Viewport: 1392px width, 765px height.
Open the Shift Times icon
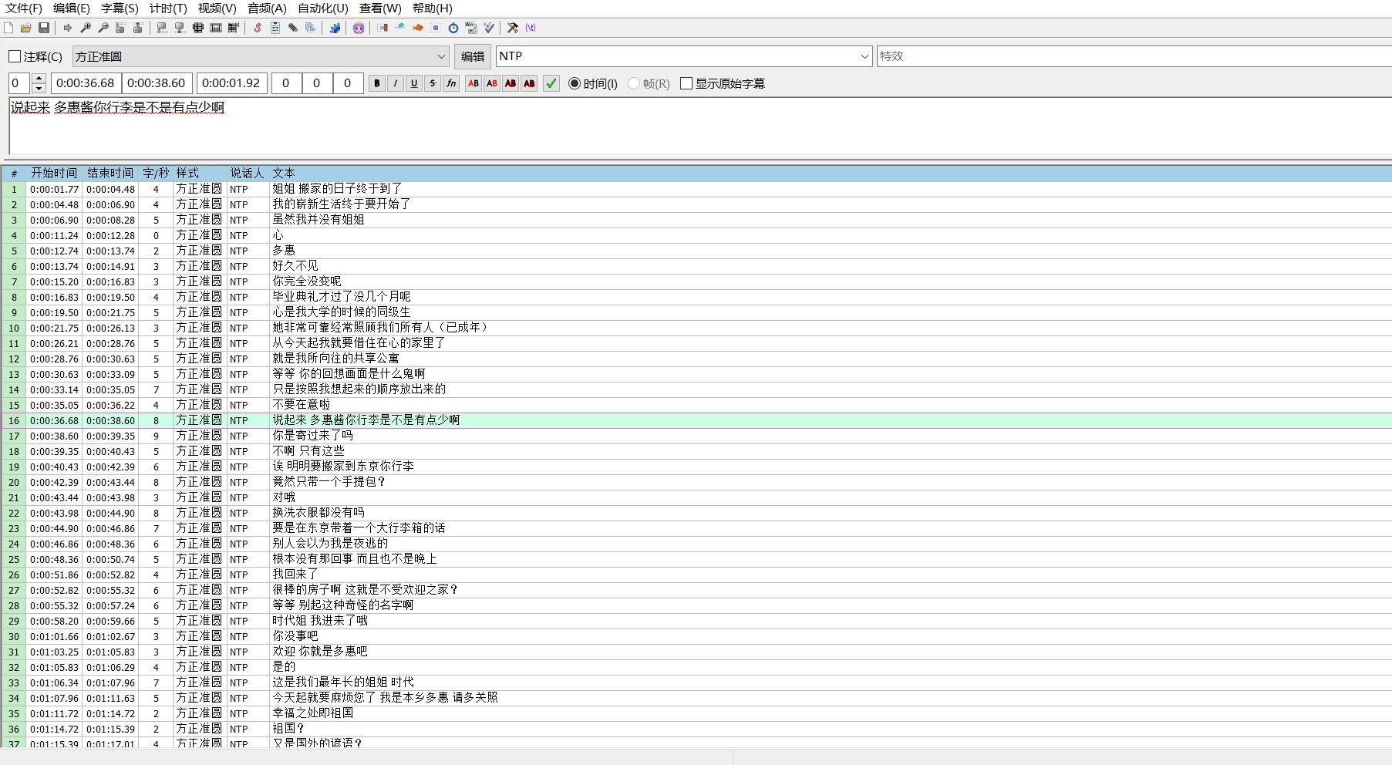(383, 28)
